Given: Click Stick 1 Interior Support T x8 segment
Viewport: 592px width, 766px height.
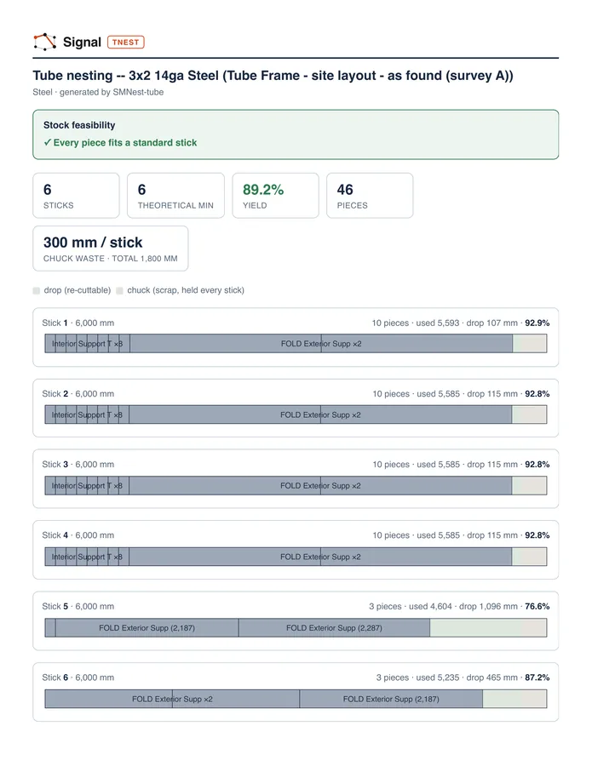Looking at the screenshot, I should click(87, 344).
